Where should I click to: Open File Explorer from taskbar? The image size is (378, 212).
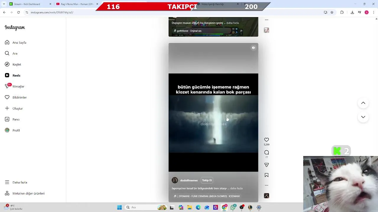pyautogui.click(x=189, y=207)
